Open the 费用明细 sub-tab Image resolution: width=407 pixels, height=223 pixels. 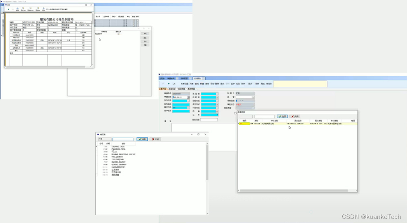point(191,89)
